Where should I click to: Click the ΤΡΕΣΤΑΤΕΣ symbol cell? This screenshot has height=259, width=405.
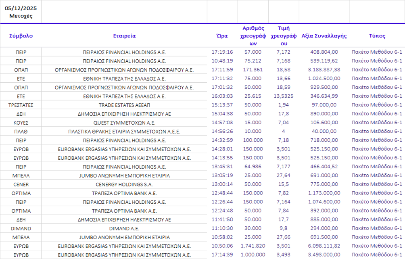[x=21, y=105]
